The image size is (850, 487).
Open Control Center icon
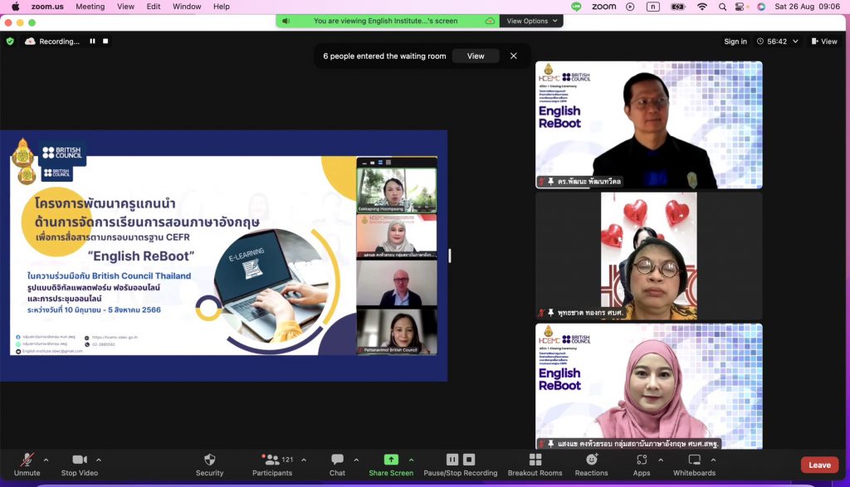tap(740, 7)
